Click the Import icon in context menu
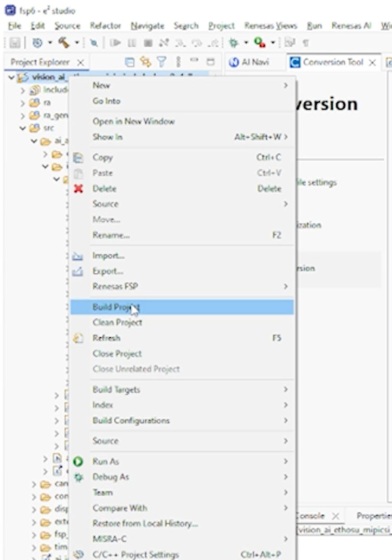Screen dimensions: 392x560 (x=78, y=256)
